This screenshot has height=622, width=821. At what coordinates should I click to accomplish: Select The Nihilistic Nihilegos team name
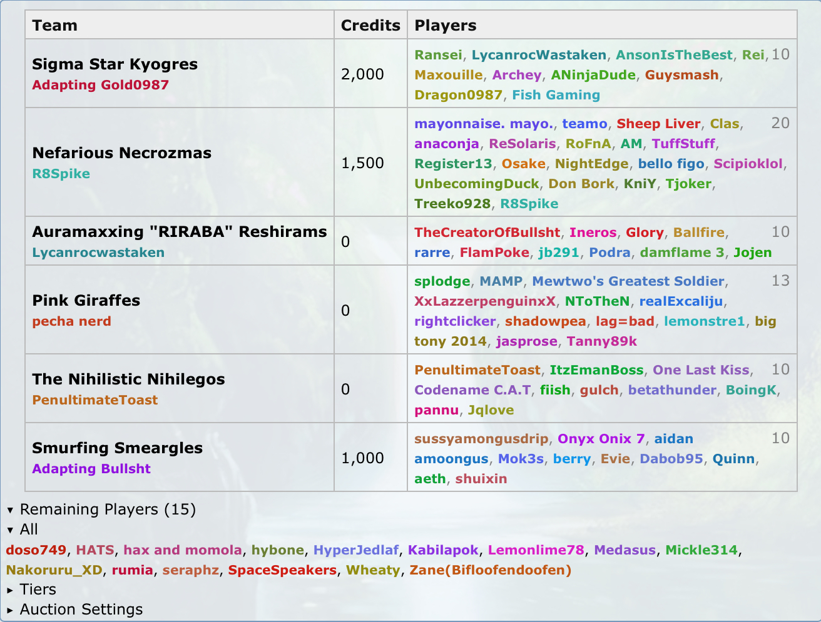(129, 379)
